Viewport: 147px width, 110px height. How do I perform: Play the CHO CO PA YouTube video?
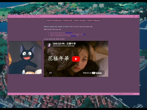tap(76, 59)
